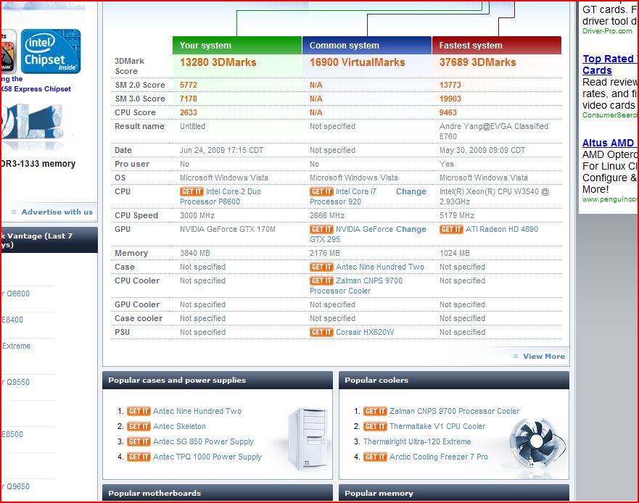Open ATI Radeon HD 4890 link
This screenshot has height=503, width=639.
pos(502,229)
